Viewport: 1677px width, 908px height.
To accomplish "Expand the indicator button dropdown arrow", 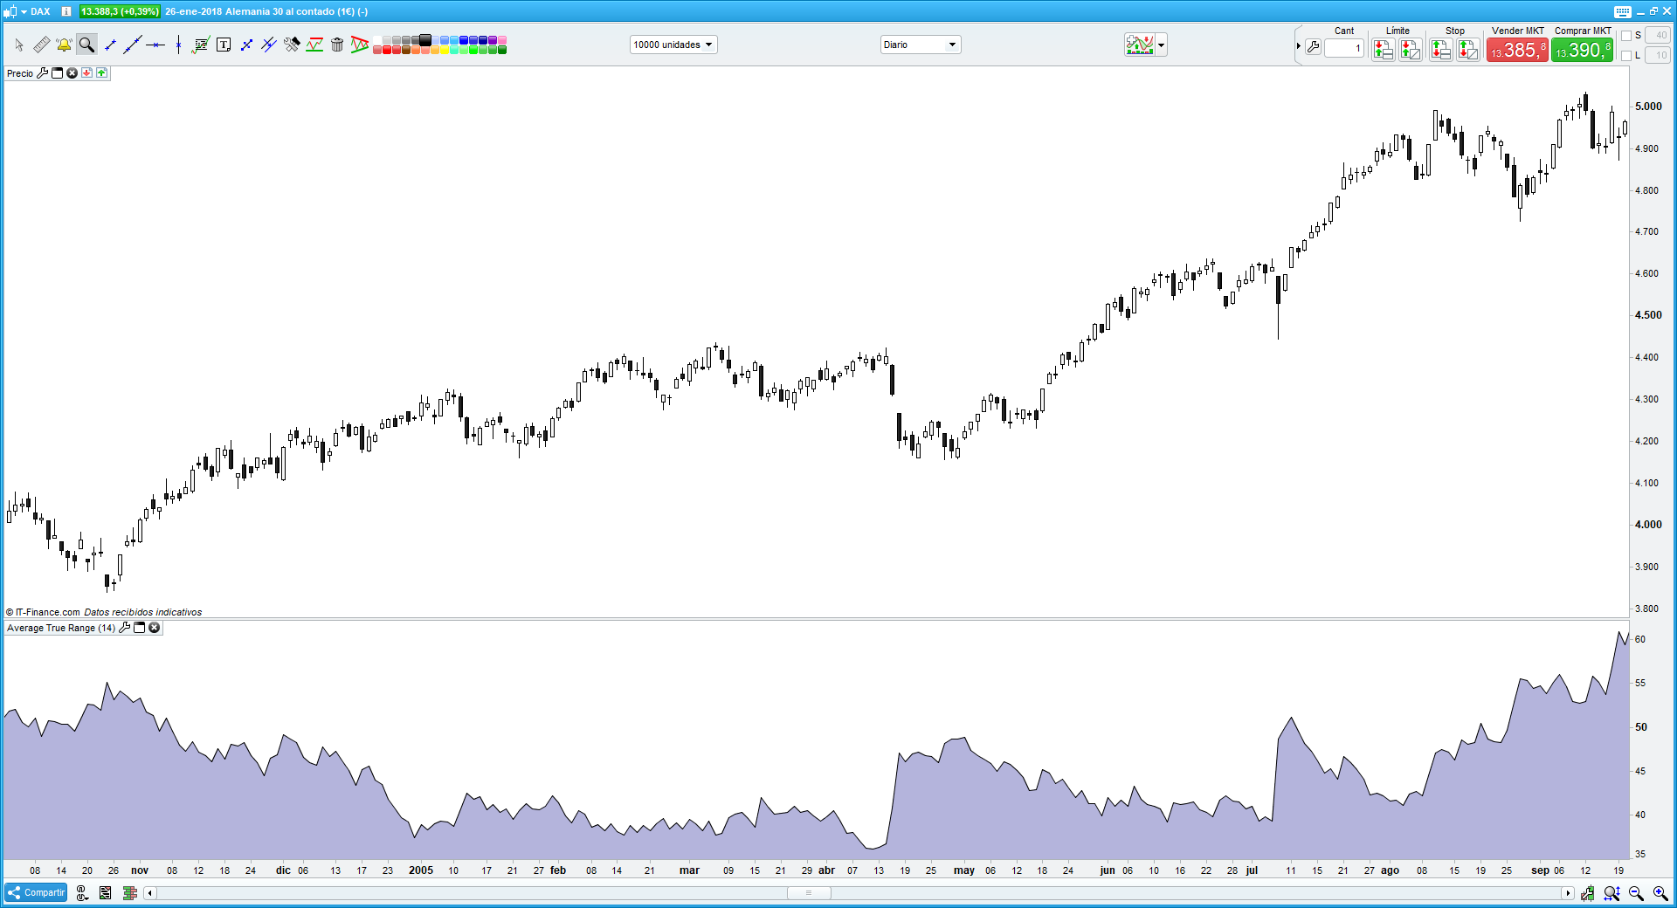I will tap(1161, 45).
